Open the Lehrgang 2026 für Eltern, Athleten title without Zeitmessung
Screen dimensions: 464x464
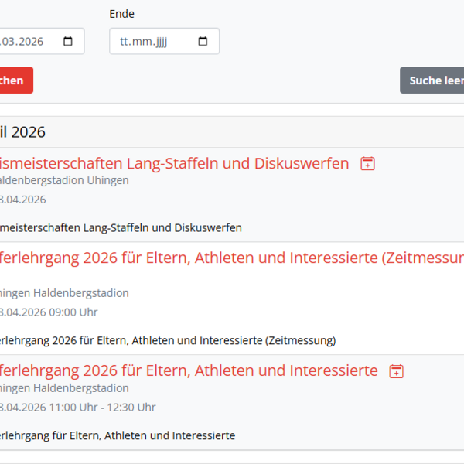[189, 371]
